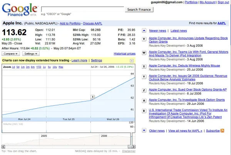The image size is (231, 155).
Task: Open the Q4 2006 Guidance headline
Action: tap(188, 77)
